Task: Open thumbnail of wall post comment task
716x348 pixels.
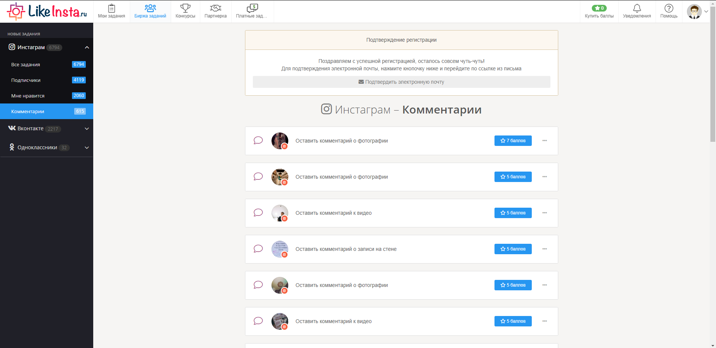Action: pos(280,249)
